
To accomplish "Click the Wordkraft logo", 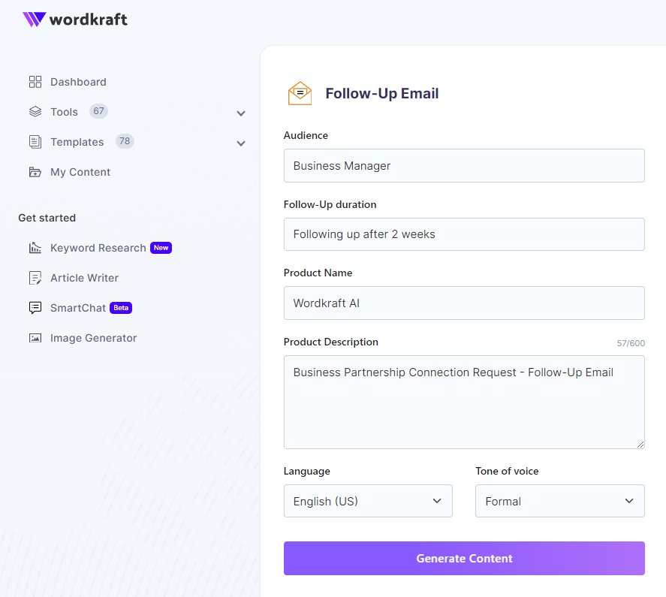I will 75,19.
